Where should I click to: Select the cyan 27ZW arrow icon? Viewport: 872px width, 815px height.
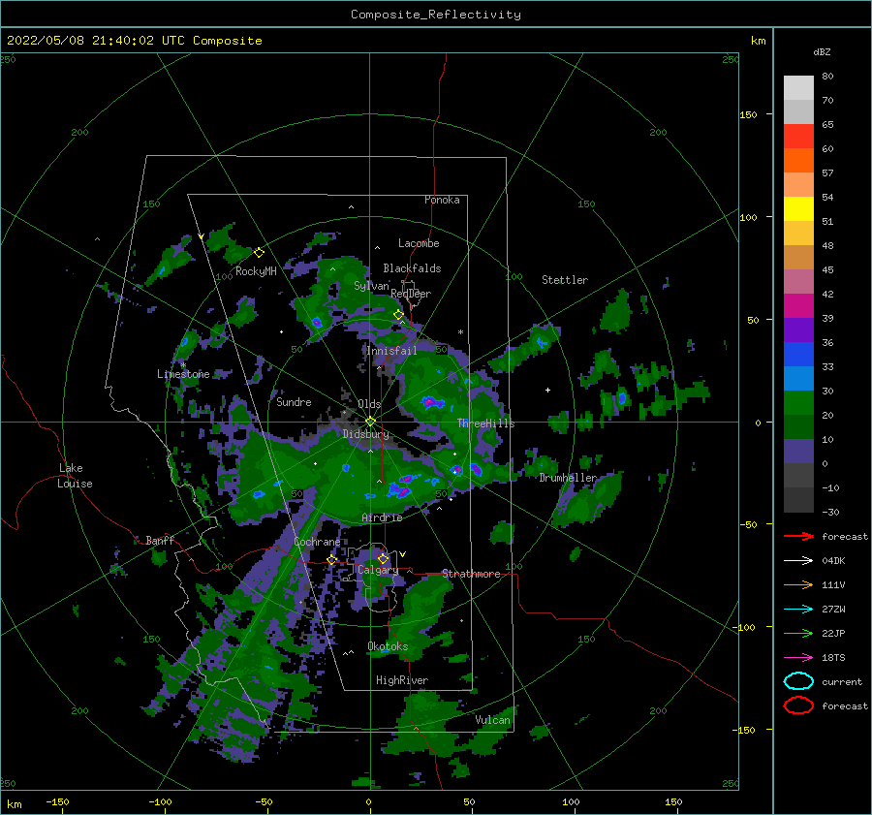point(798,610)
